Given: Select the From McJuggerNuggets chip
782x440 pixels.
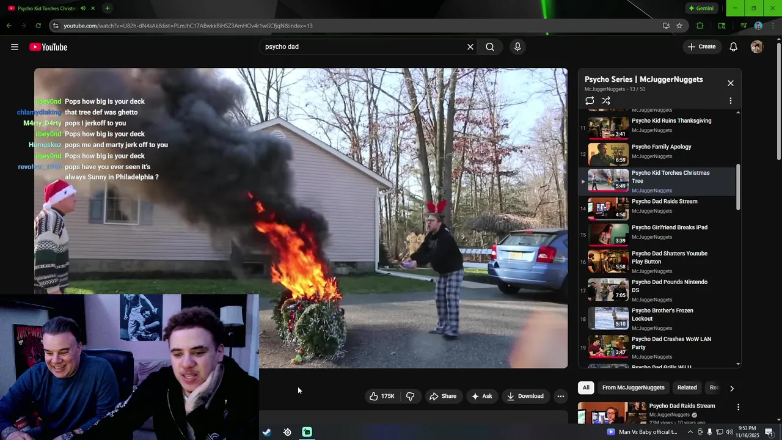Looking at the screenshot, I should click(633, 387).
